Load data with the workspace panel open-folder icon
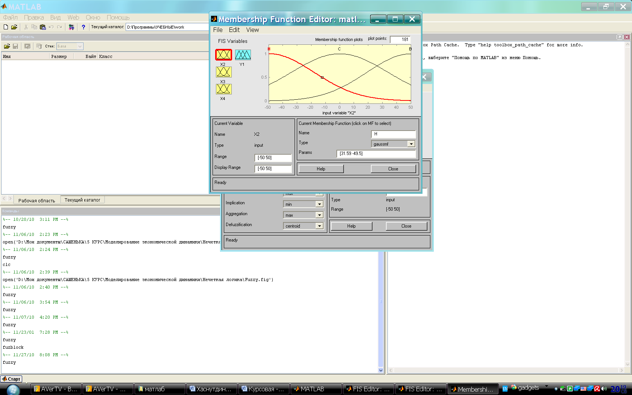Image resolution: width=632 pixels, height=395 pixels. (7, 46)
